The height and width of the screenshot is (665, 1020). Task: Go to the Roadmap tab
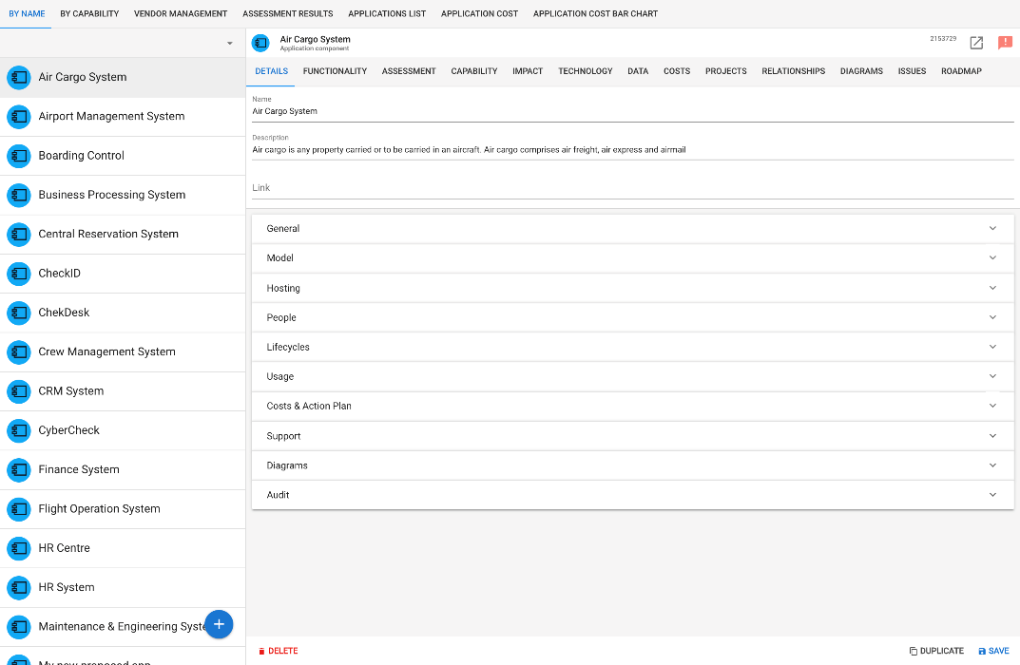coord(961,71)
